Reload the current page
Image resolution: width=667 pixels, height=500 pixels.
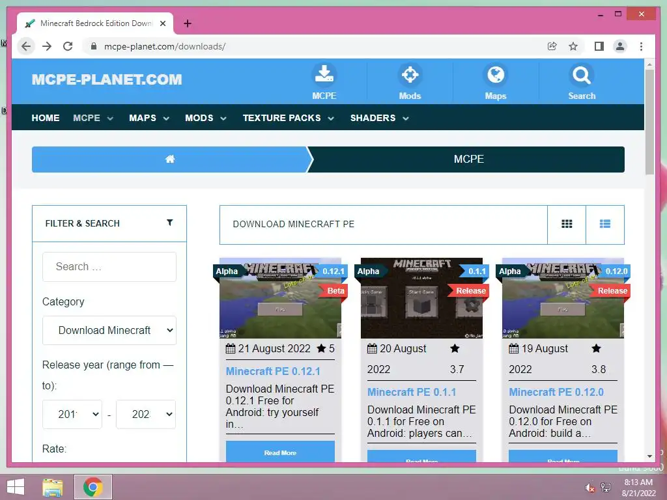click(x=68, y=46)
